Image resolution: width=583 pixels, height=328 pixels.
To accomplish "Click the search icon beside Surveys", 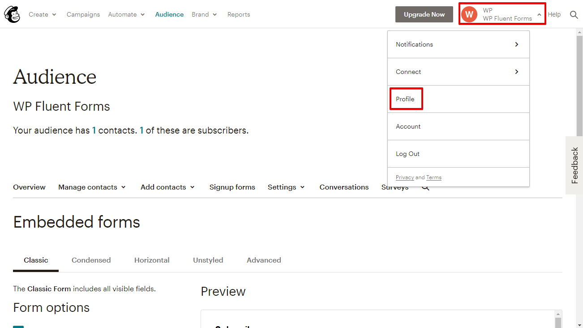I will [x=425, y=187].
